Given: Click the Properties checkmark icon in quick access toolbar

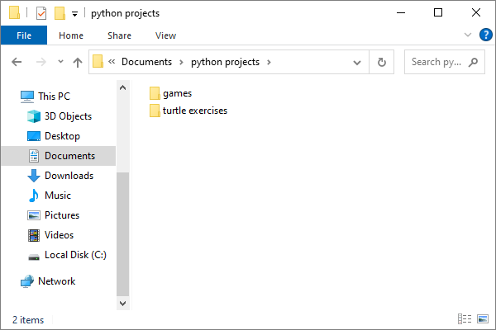Looking at the screenshot, I should [41, 13].
